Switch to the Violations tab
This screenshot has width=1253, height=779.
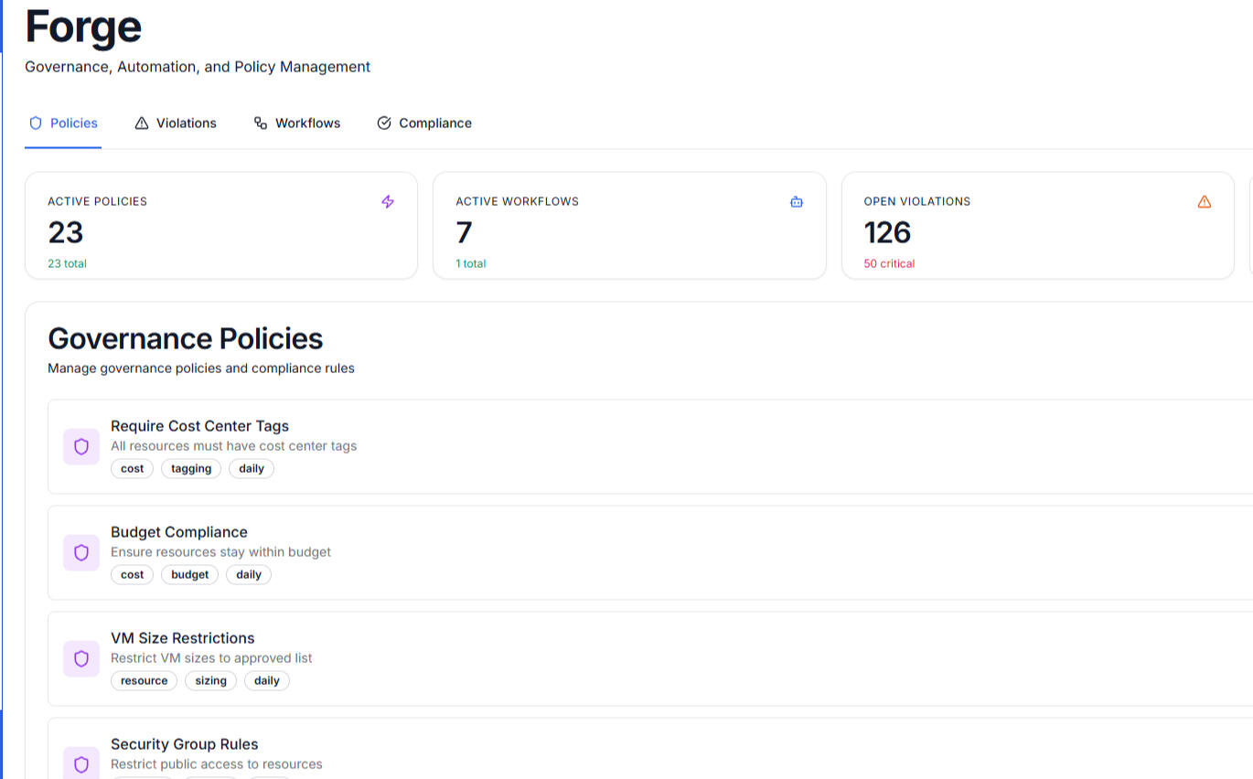coord(176,123)
